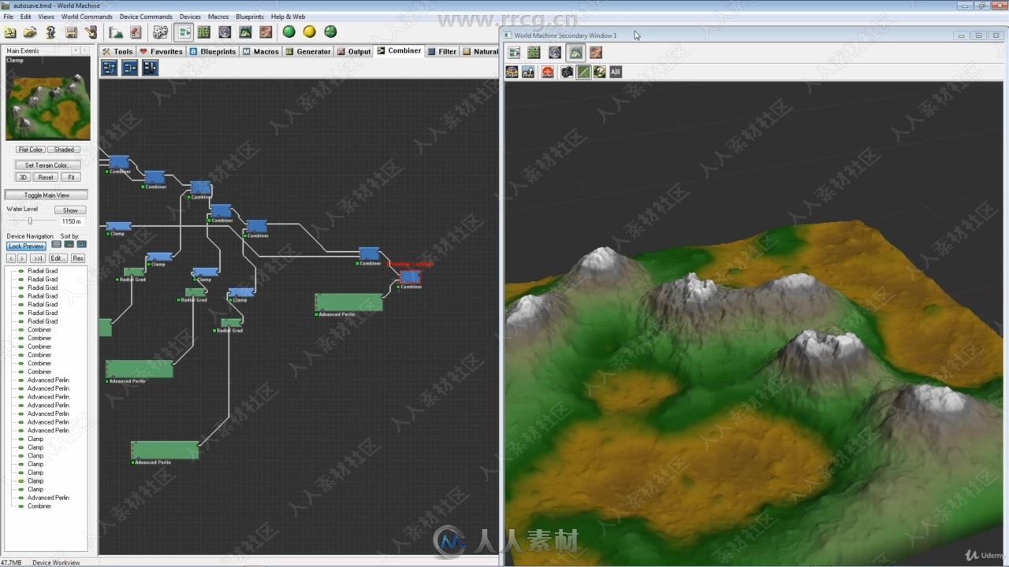Click the green build status button
The width and height of the screenshot is (1009, 567).
pos(289,32)
